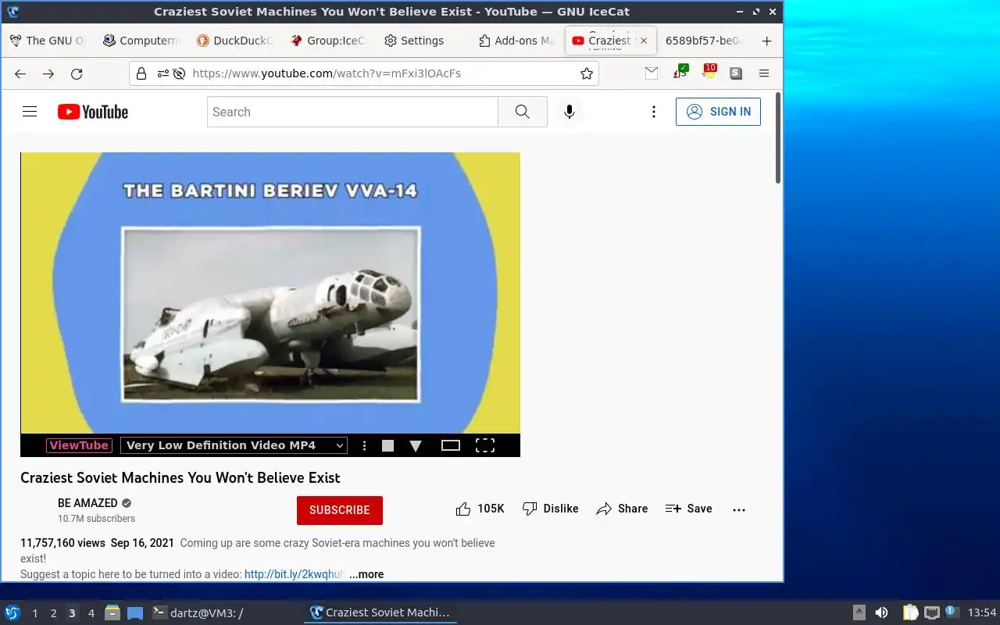Image resolution: width=1000 pixels, height=625 pixels.
Task: Subscribe to BE AMAZED channel
Action: tap(340, 510)
